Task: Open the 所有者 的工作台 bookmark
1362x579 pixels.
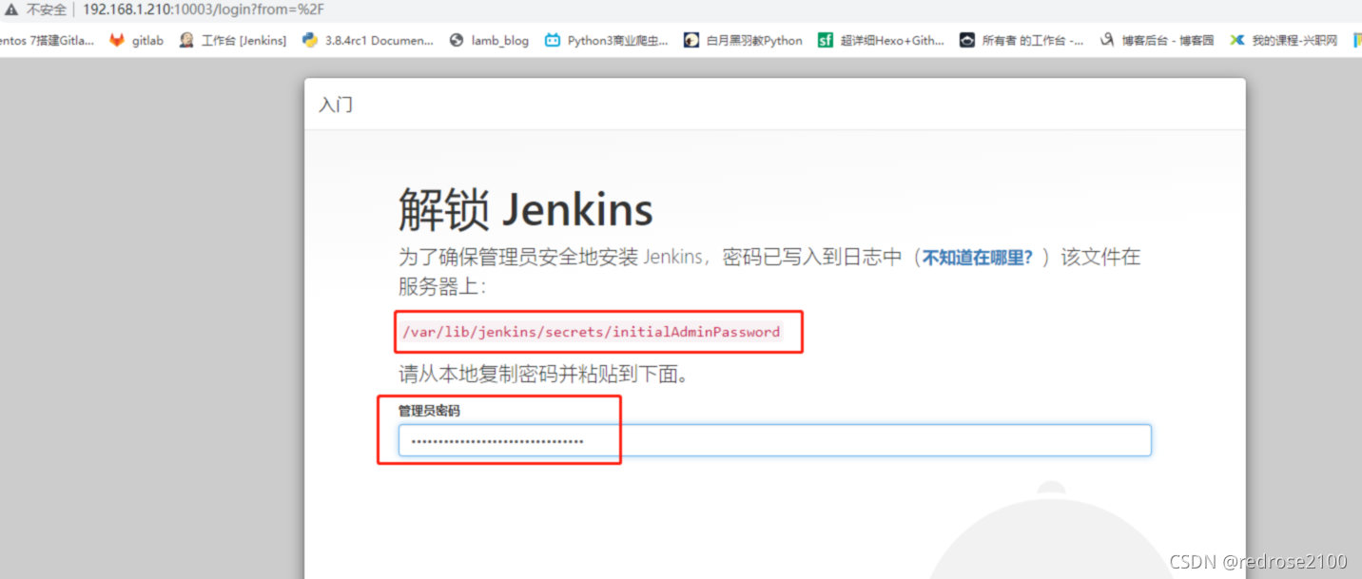Action: point(1032,41)
